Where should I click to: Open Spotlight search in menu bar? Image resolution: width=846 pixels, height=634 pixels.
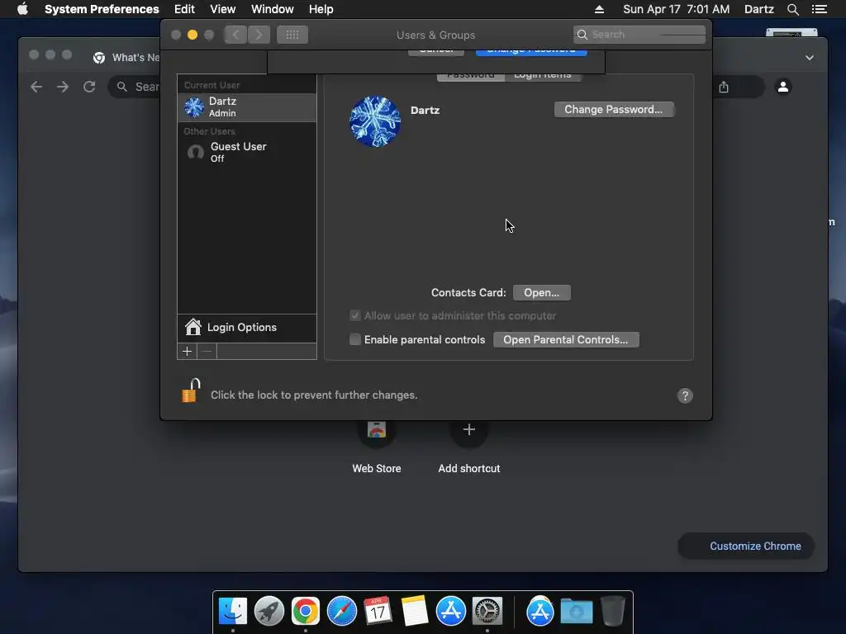792,9
